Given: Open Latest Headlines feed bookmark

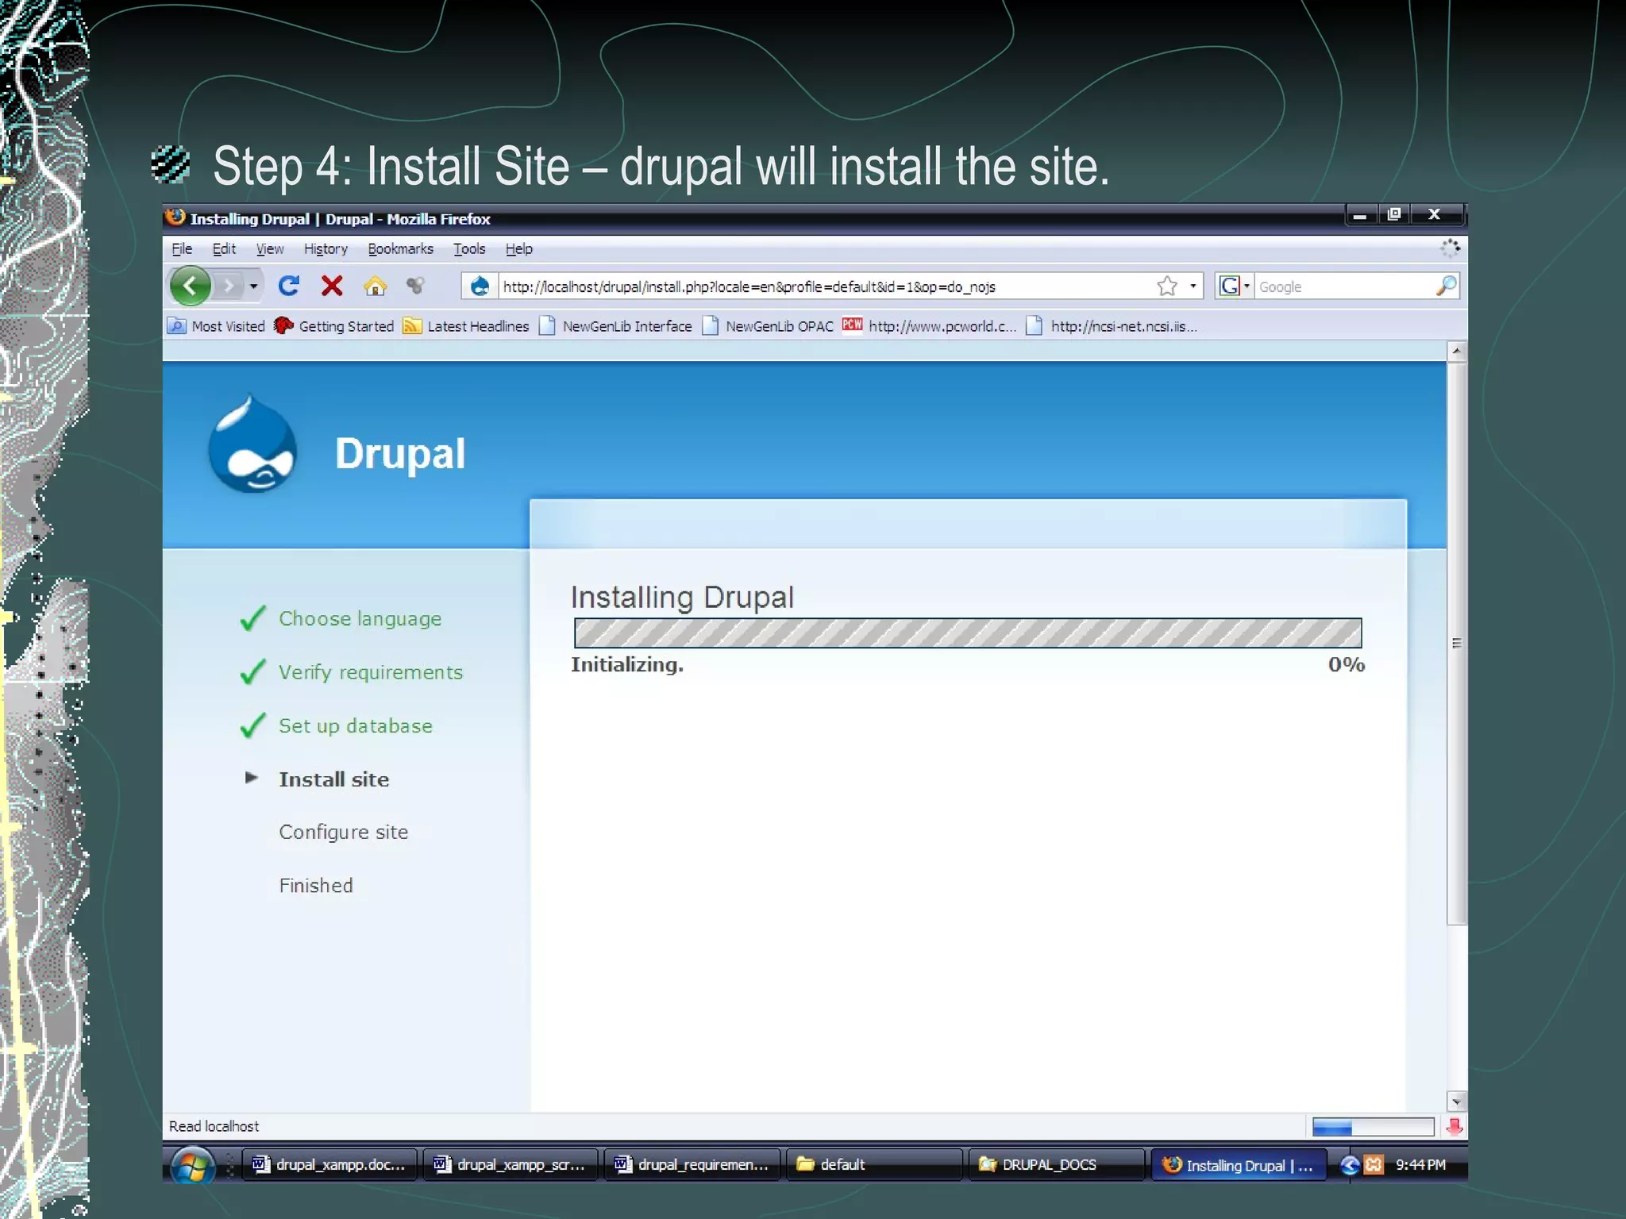Looking at the screenshot, I should (466, 326).
